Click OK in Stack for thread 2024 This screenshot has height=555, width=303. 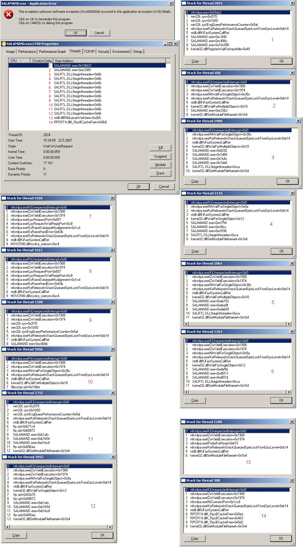pos(282,61)
